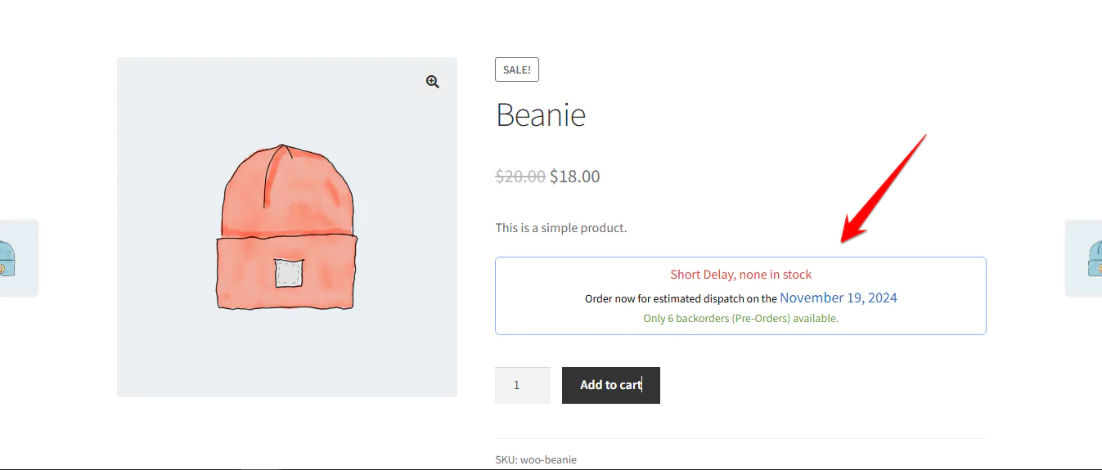1102x470 pixels.
Task: Click the SALE! badge
Action: [x=517, y=69]
